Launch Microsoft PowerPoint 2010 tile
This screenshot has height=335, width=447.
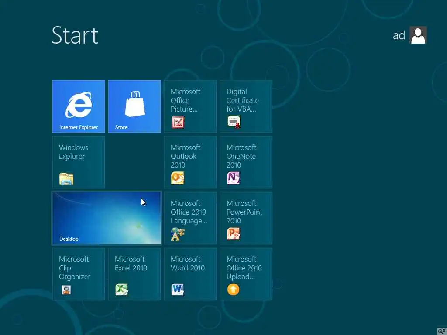point(246,218)
